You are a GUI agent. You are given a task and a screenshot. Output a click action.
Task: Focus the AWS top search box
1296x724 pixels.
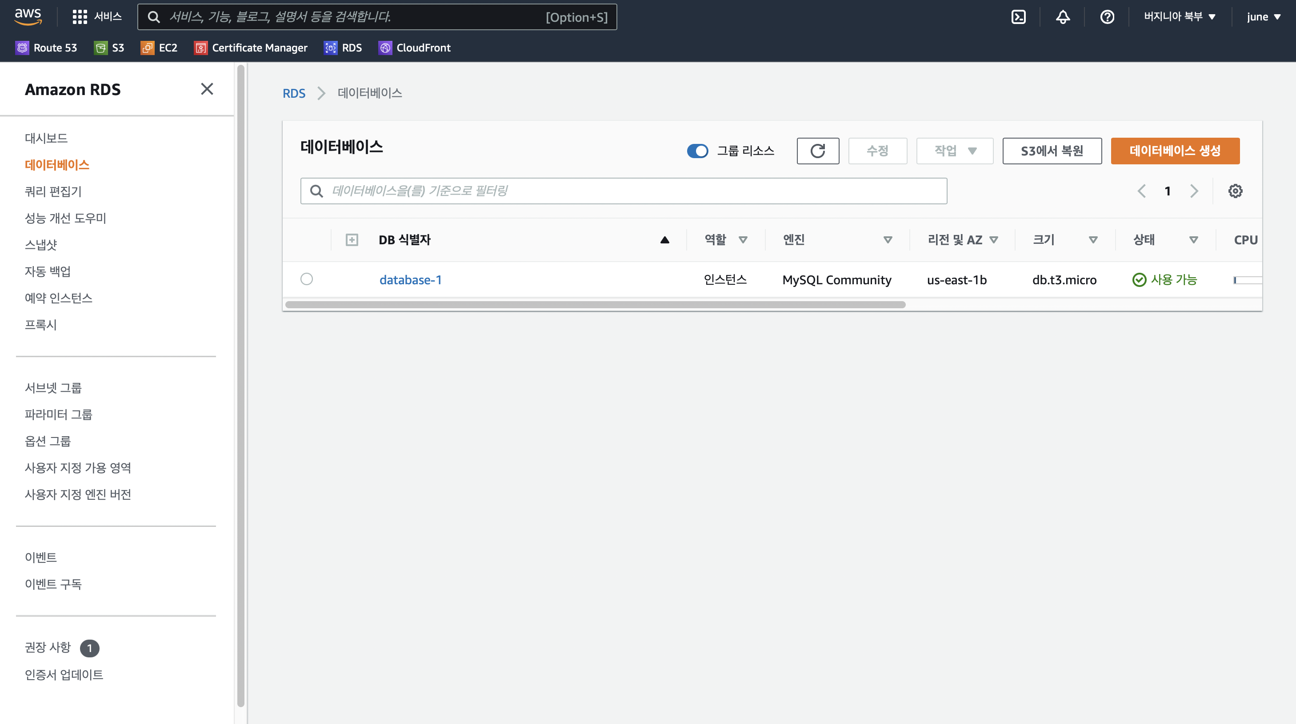377,17
